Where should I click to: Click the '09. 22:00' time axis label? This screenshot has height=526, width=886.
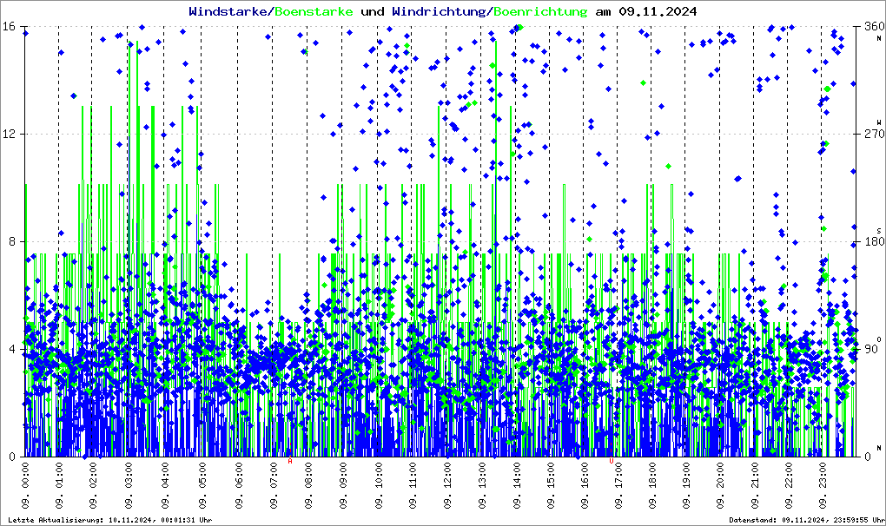pos(789,486)
